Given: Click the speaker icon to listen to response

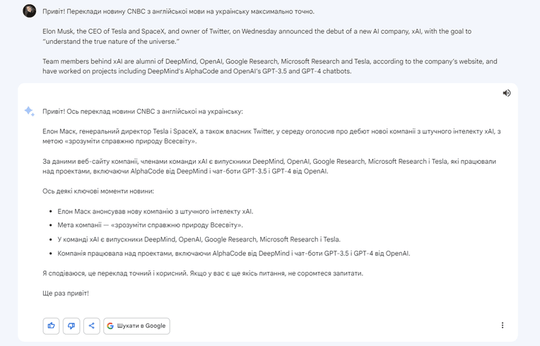Looking at the screenshot, I should (x=506, y=93).
